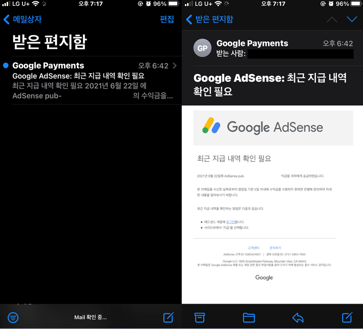363x329 pixels.
Task: Tap the unread blue dot indicator
Action: pyautogui.click(x=6, y=65)
